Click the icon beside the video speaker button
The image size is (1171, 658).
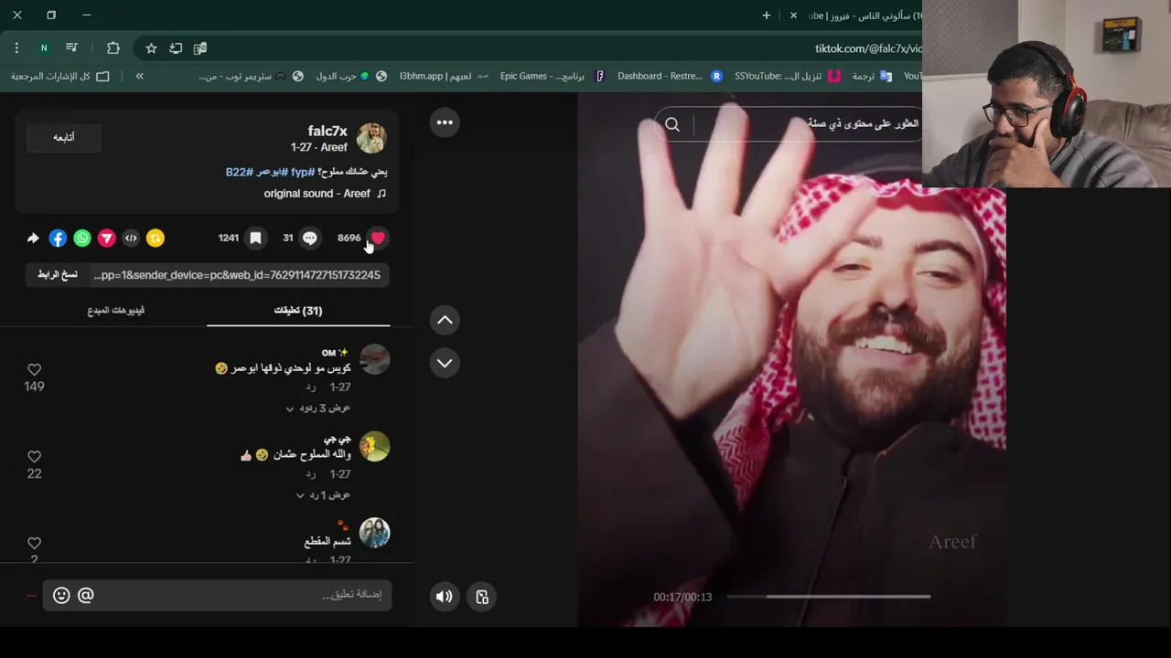pyautogui.click(x=482, y=597)
